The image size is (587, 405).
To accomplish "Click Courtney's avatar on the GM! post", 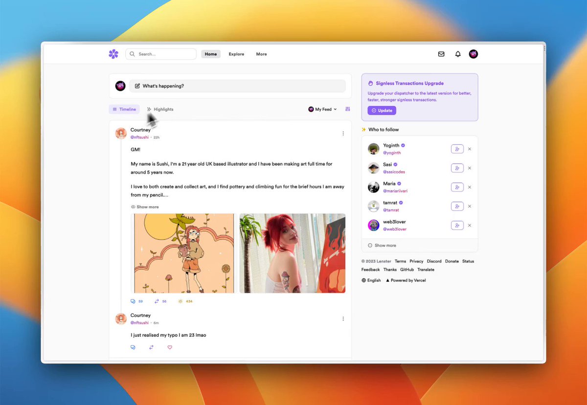I will point(121,133).
